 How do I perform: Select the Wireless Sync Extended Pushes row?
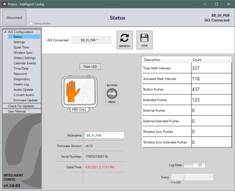tap(187, 142)
